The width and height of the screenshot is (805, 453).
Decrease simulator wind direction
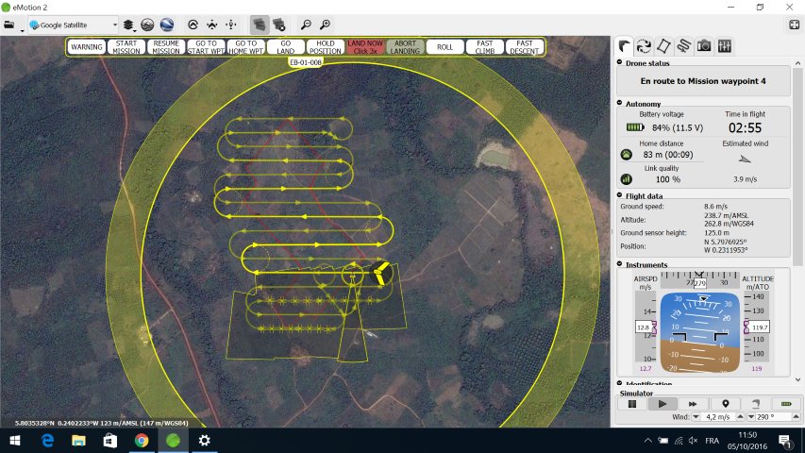coord(750,417)
